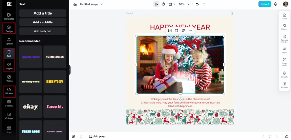Choose the Special Promo text preset
The image size is (291, 140).
[x=30, y=57]
